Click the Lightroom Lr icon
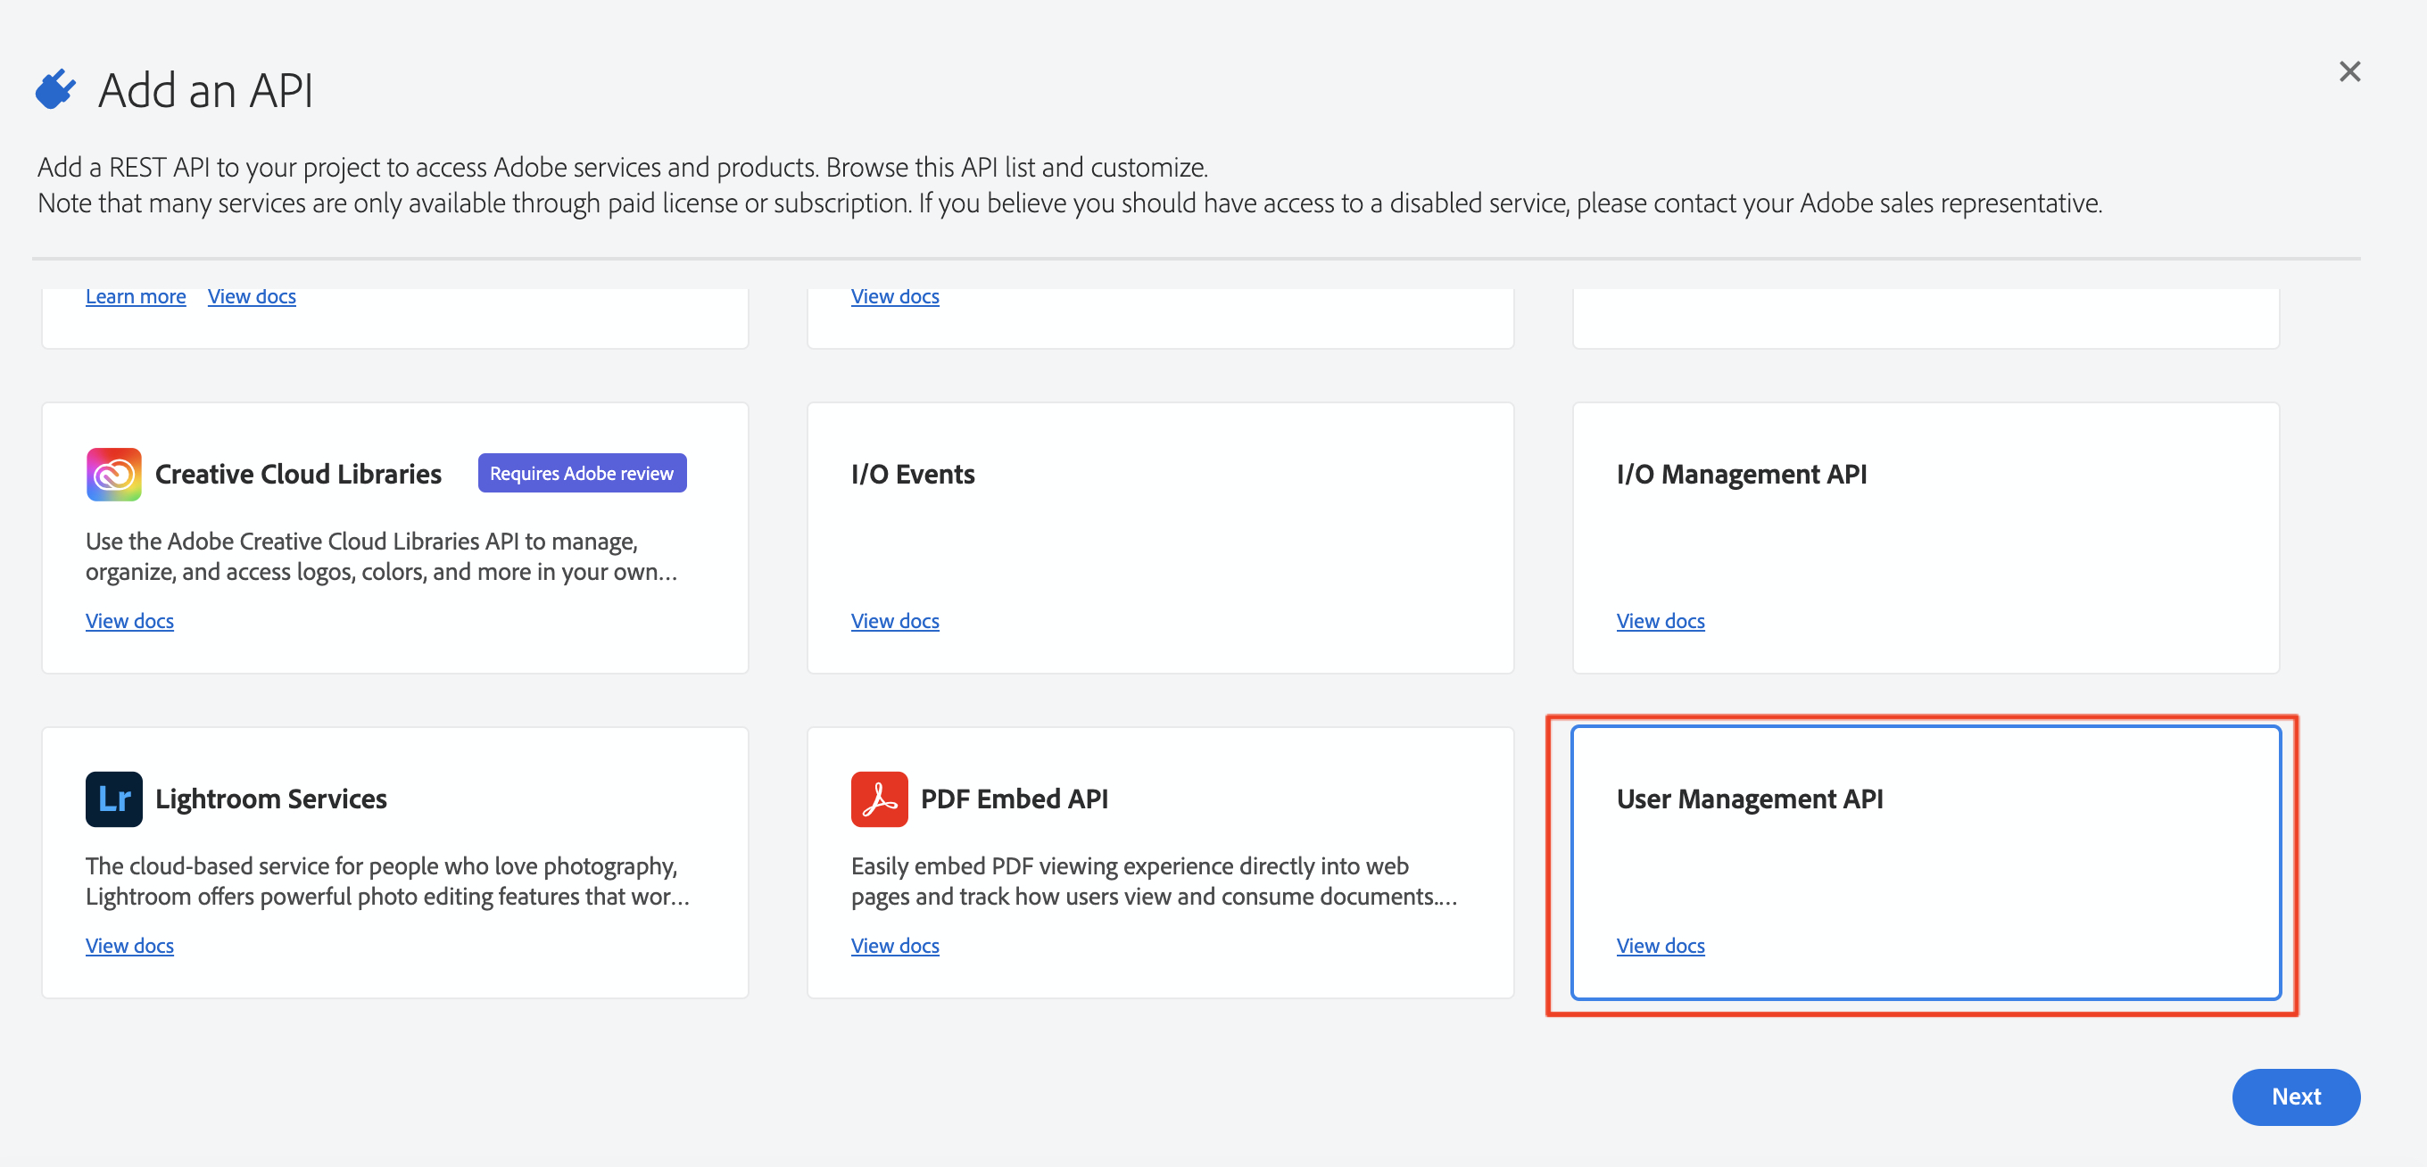This screenshot has height=1167, width=2427. (113, 799)
